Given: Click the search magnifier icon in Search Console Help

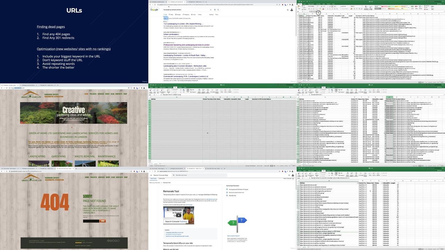Looking at the screenshot, I should 174,175.
